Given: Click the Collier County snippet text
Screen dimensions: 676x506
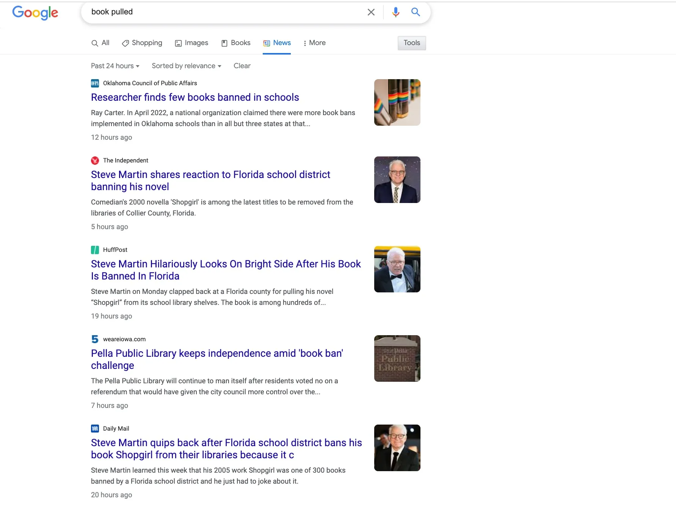Looking at the screenshot, I should pos(222,208).
